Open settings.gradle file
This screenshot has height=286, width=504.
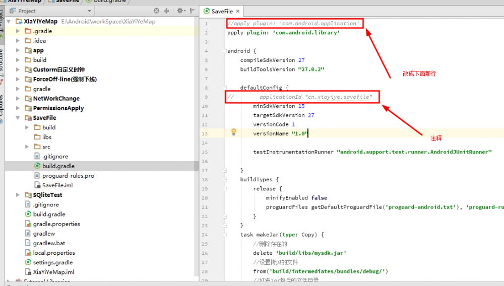pyautogui.click(x=53, y=262)
